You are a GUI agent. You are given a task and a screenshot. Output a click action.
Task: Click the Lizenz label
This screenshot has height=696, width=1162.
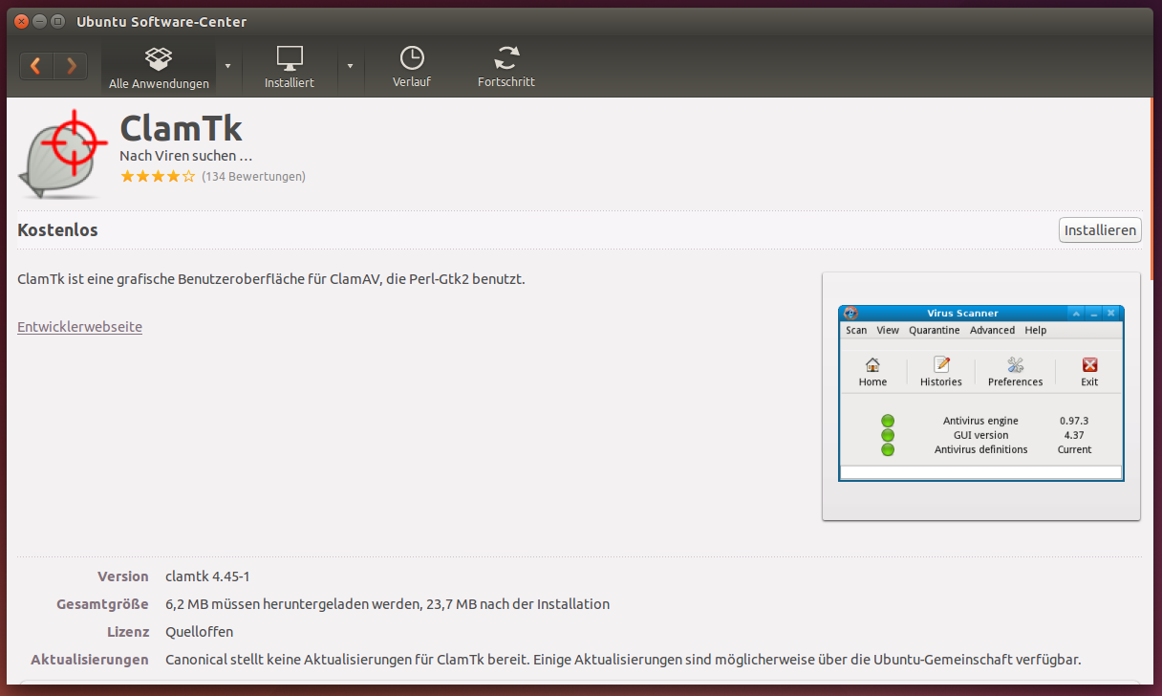(128, 632)
